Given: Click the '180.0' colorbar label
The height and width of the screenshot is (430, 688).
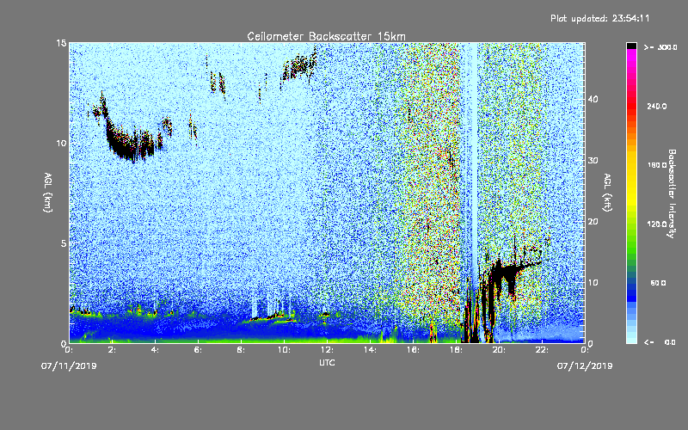Looking at the screenshot, I should [657, 165].
